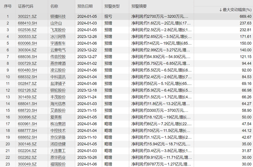Screen dimensions: 253x167
Task: Open stock name 燕京啤酒
Action: (x=58, y=63)
